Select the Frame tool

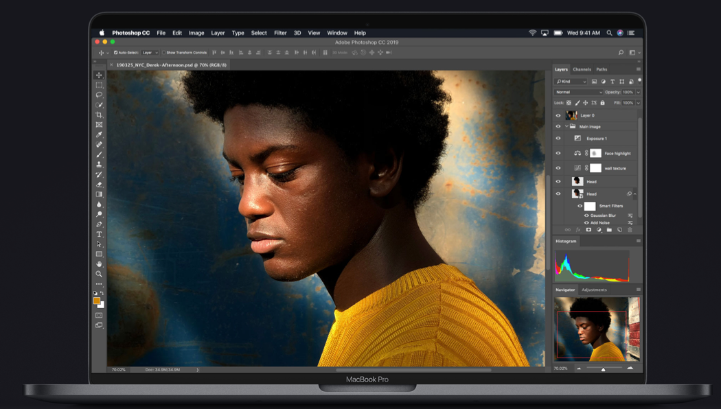click(99, 124)
